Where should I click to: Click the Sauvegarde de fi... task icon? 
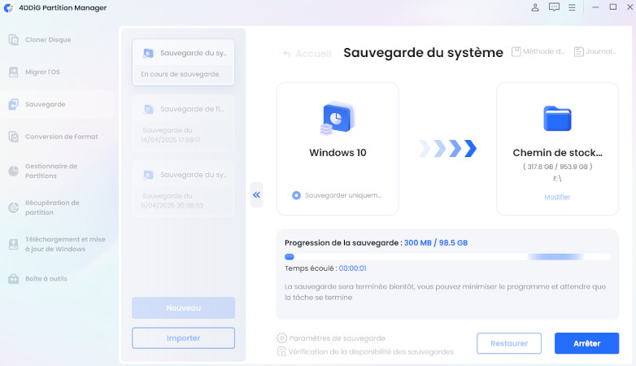click(x=149, y=109)
